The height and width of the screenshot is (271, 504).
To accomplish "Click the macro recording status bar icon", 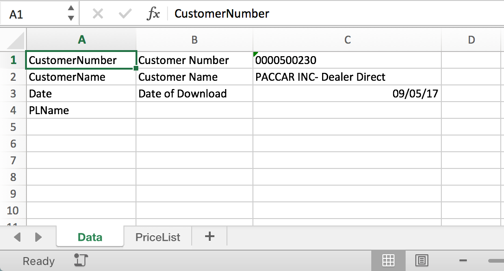I will click(81, 261).
